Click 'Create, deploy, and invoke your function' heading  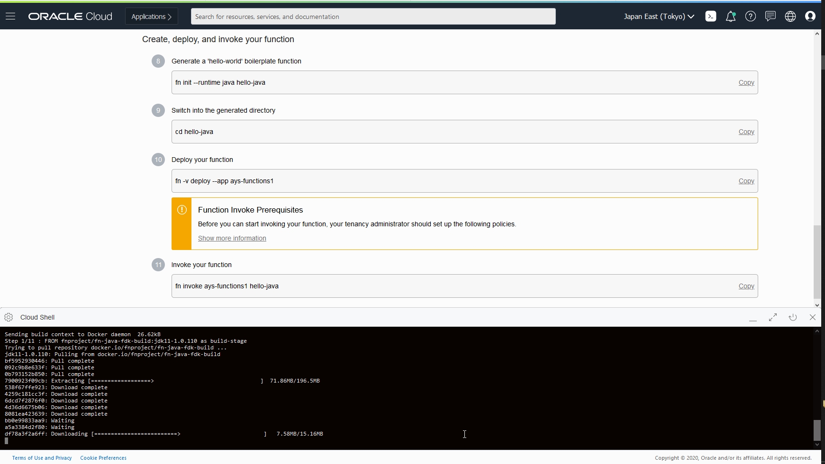[218, 39]
